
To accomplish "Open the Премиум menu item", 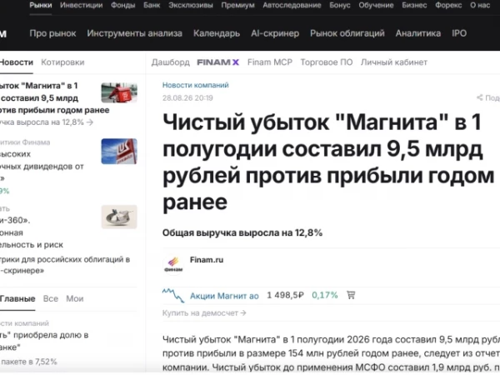I will click(x=237, y=5).
